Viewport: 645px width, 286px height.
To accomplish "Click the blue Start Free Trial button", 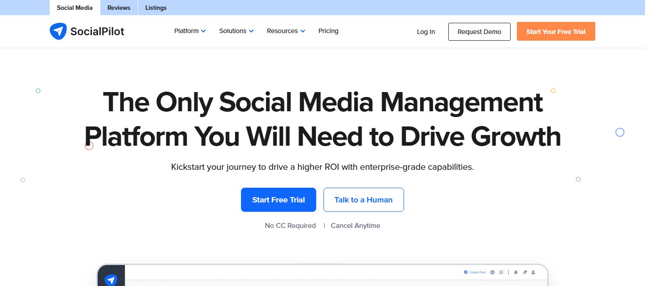I will (x=279, y=200).
